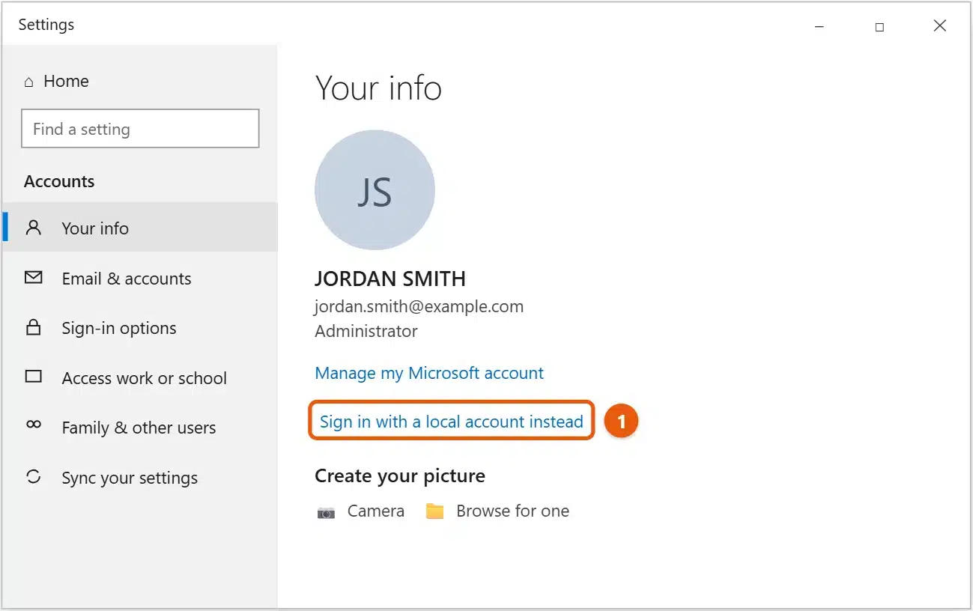Viewport: 973px width, 611px height.
Task: Focus the Find a setting search box
Action: click(140, 129)
